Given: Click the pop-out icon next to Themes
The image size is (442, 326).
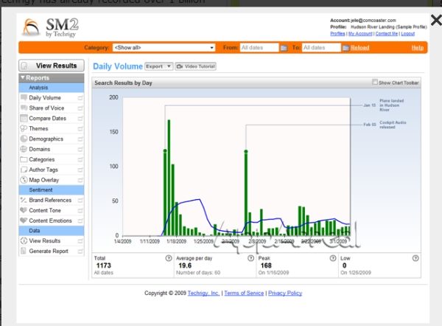Looking at the screenshot, I should (80, 128).
